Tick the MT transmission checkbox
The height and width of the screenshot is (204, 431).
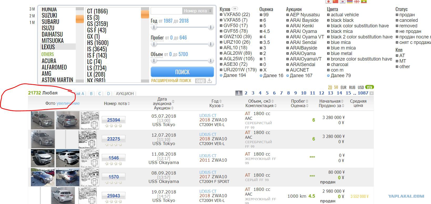pyautogui.click(x=397, y=61)
